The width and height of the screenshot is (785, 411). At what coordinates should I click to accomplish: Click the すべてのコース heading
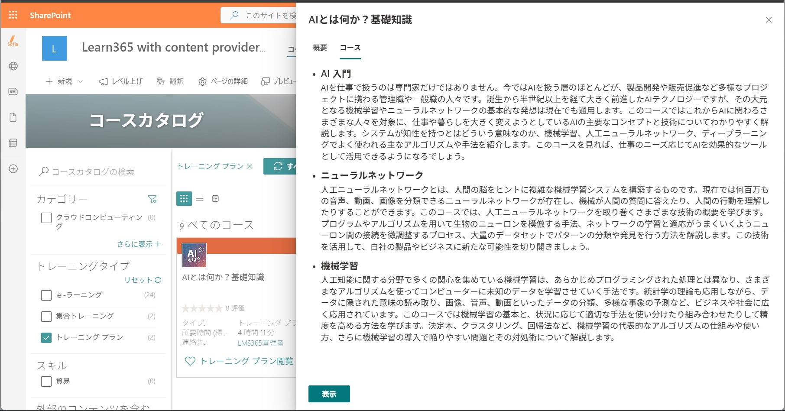click(215, 225)
